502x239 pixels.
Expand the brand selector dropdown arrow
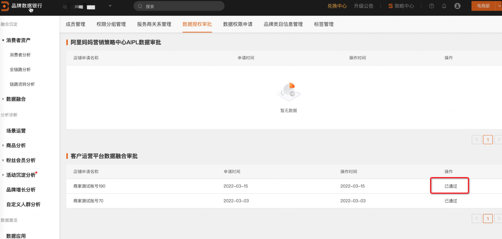110,6
